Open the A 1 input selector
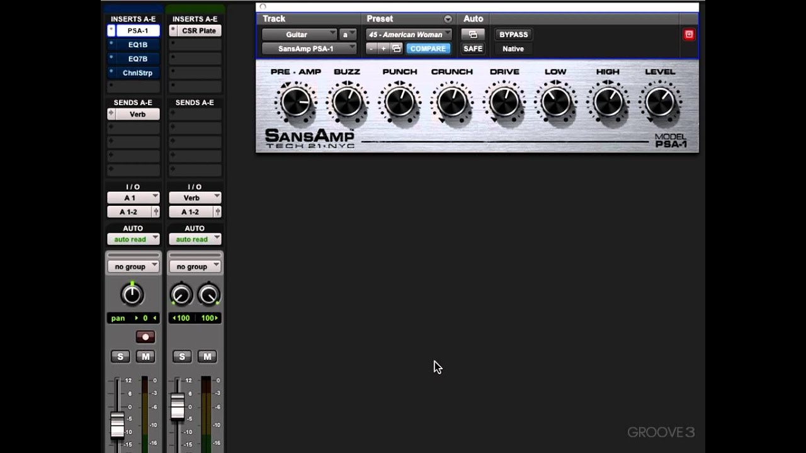 [x=133, y=198]
